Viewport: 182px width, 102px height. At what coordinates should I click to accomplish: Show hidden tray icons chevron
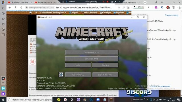point(148,99)
